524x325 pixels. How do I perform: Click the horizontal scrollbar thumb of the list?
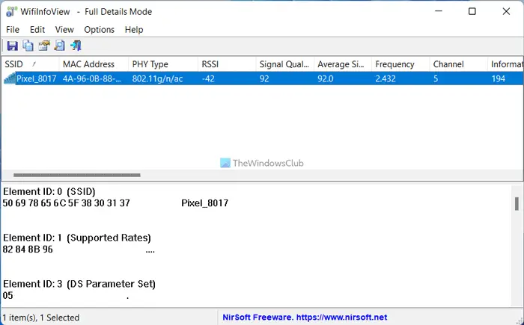(x=77, y=175)
